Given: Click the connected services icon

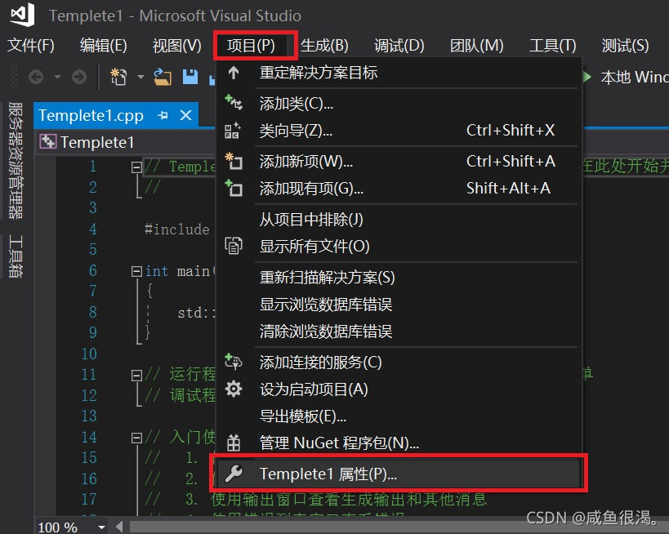Looking at the screenshot, I should click(x=234, y=362).
